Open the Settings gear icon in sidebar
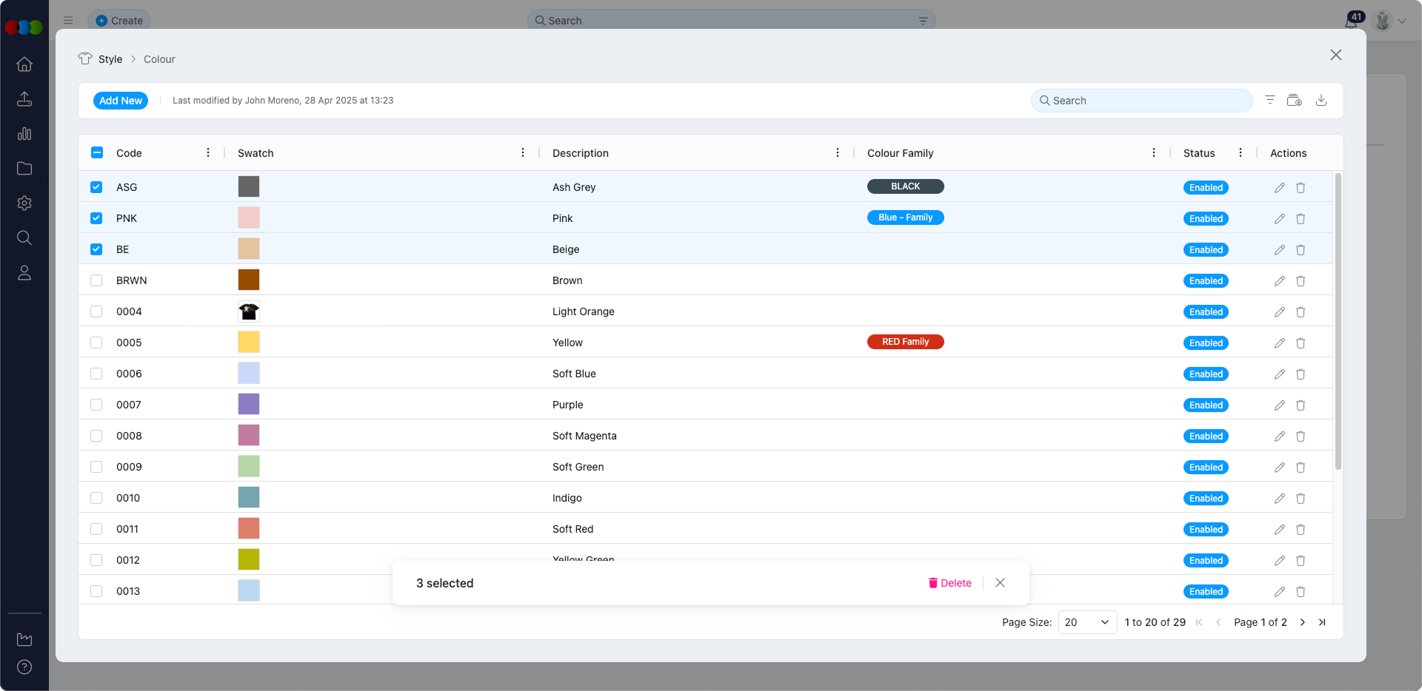 tap(24, 203)
